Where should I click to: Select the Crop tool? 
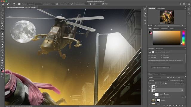[2, 21]
